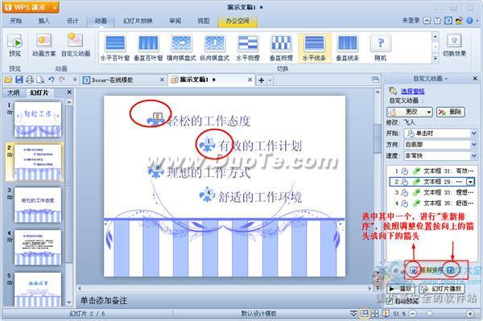Toggle the 自动预览 checkbox
483x321 pixels.
(390, 301)
